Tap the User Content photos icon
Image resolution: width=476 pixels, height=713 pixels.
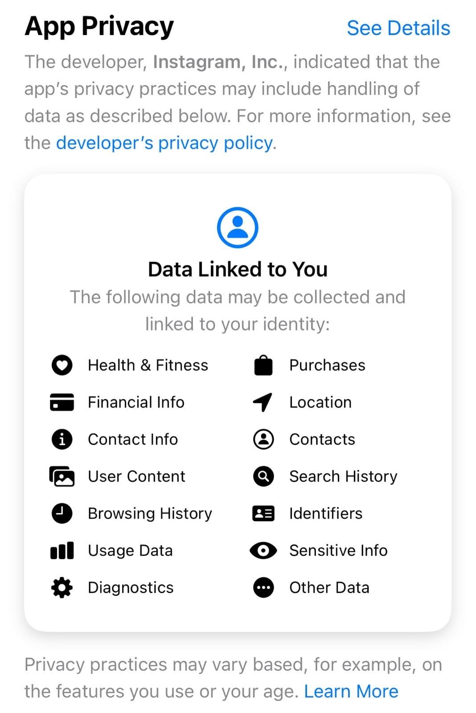(62, 476)
